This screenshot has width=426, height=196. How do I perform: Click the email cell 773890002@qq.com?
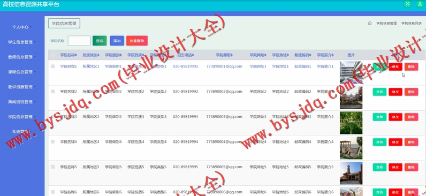224,92
